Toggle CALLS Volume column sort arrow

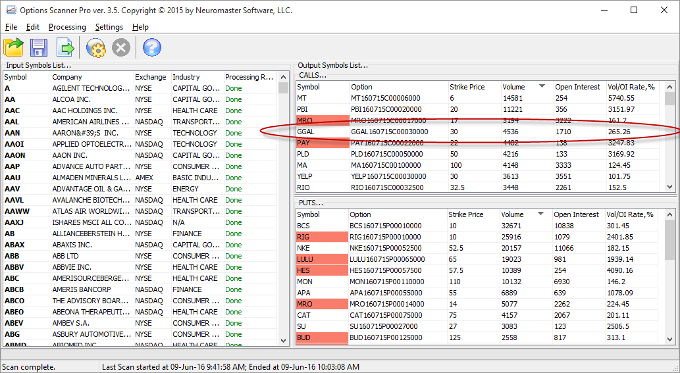(542, 86)
